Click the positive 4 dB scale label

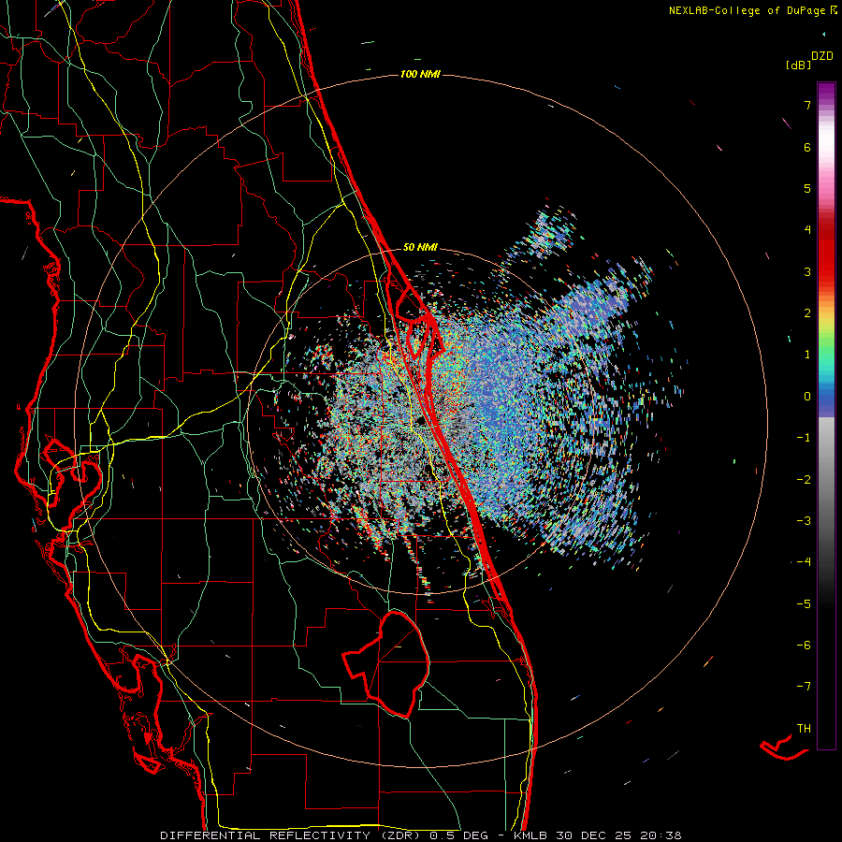coord(807,230)
